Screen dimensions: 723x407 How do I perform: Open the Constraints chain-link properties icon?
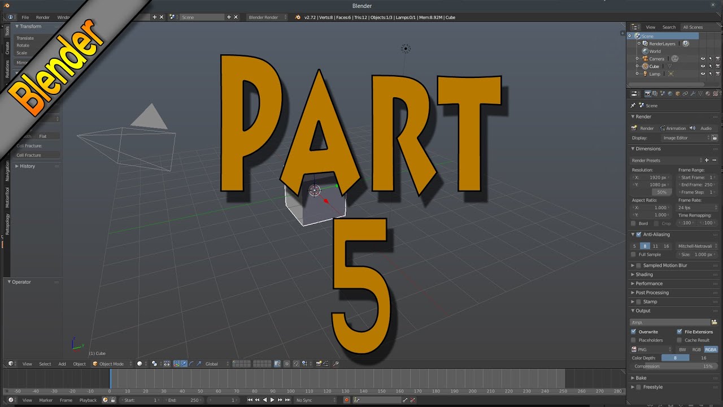pos(685,94)
